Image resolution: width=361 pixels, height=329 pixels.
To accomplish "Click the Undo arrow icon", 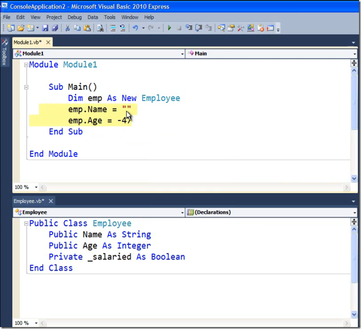I will pyautogui.click(x=135, y=28).
